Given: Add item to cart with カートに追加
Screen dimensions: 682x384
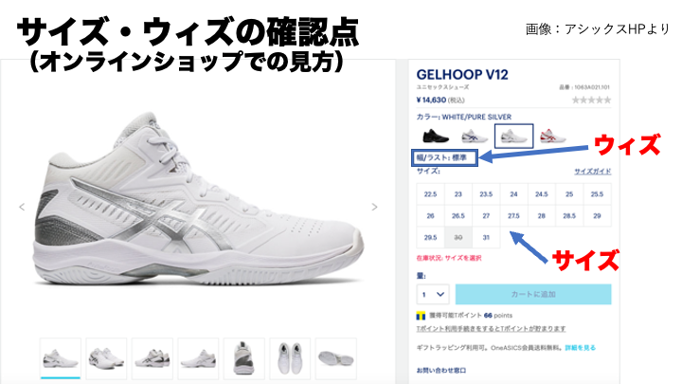Looking at the screenshot, I should pyautogui.click(x=533, y=294).
